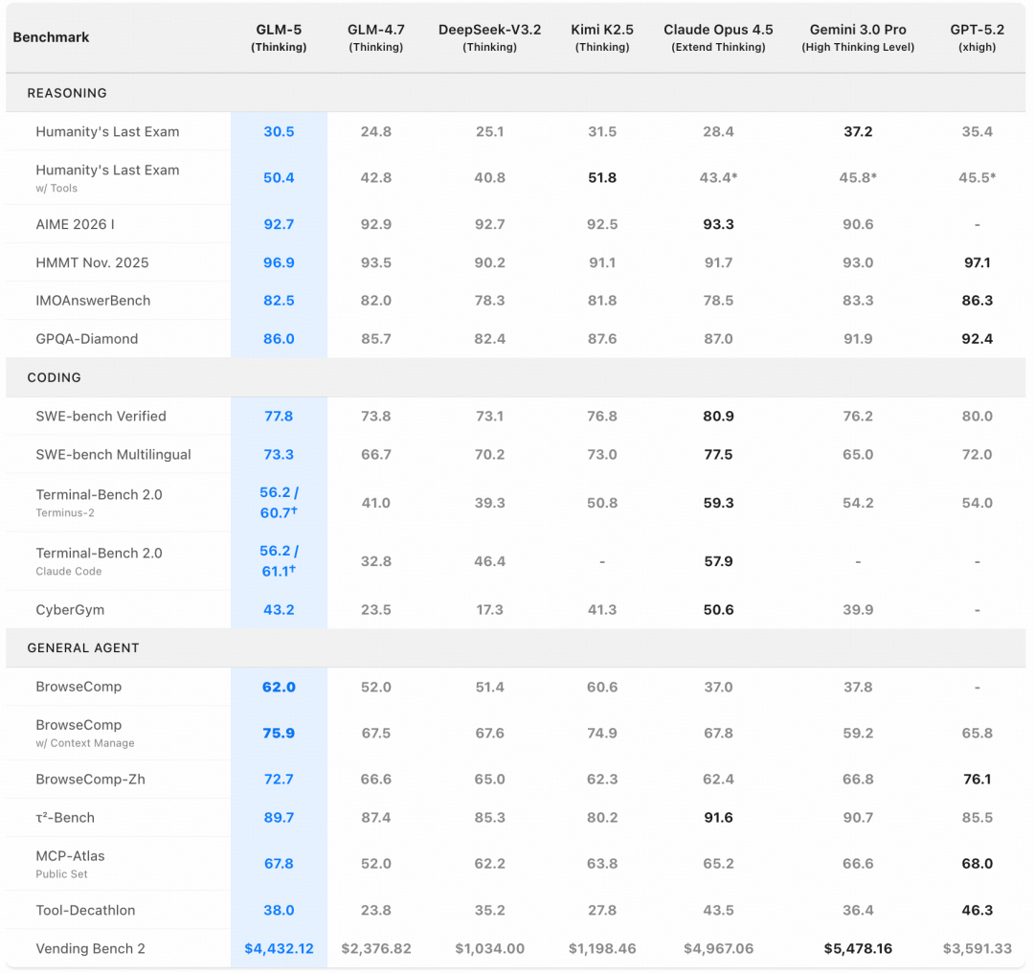1034x974 pixels.
Task: Select the Kimi K2.5 column header
Action: tap(602, 37)
